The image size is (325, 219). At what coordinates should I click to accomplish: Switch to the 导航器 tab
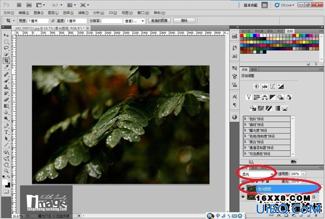(259, 31)
